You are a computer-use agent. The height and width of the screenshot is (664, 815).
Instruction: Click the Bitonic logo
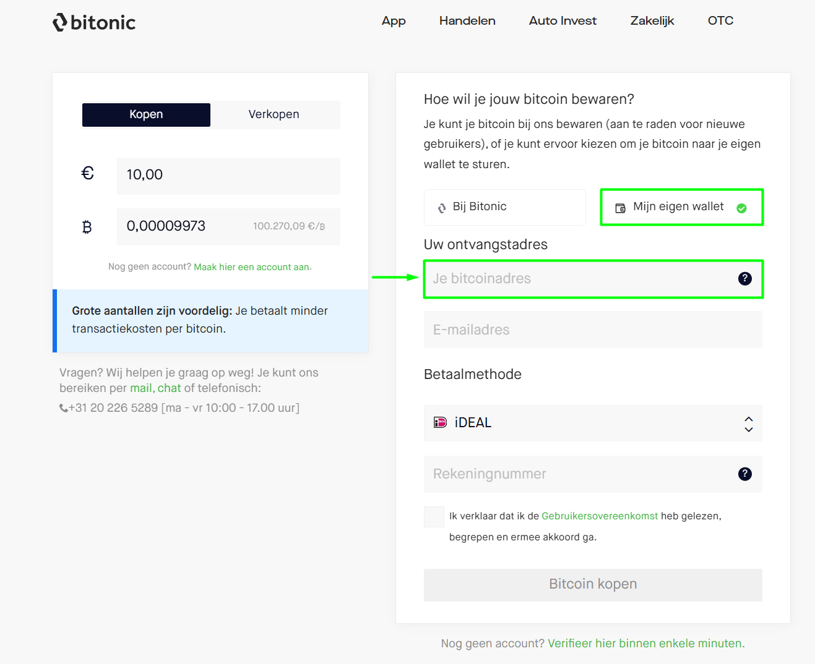pos(94,22)
